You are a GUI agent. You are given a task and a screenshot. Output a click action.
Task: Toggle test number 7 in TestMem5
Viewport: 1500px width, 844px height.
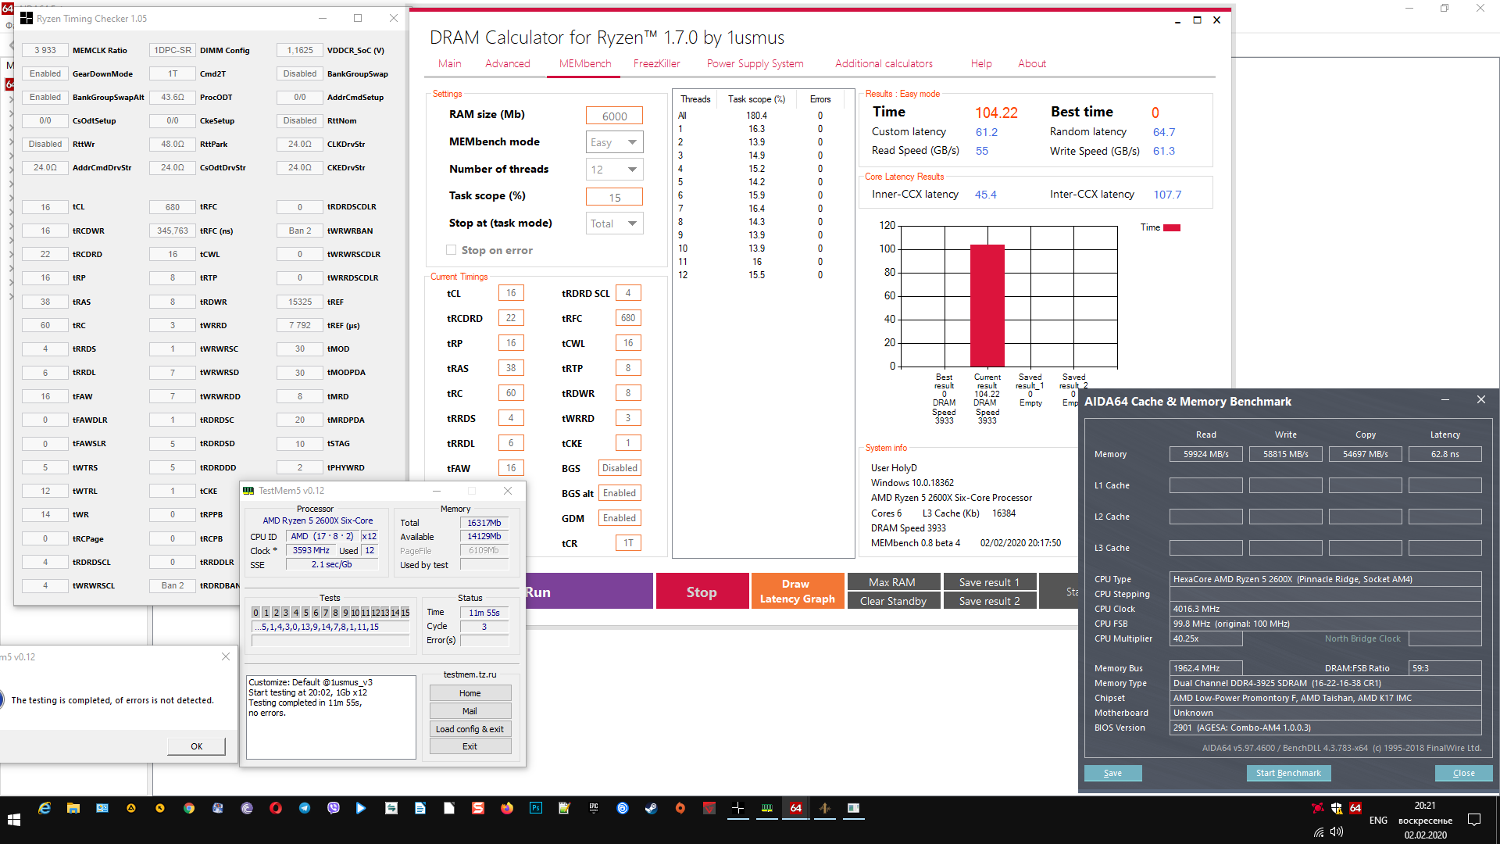tap(326, 613)
